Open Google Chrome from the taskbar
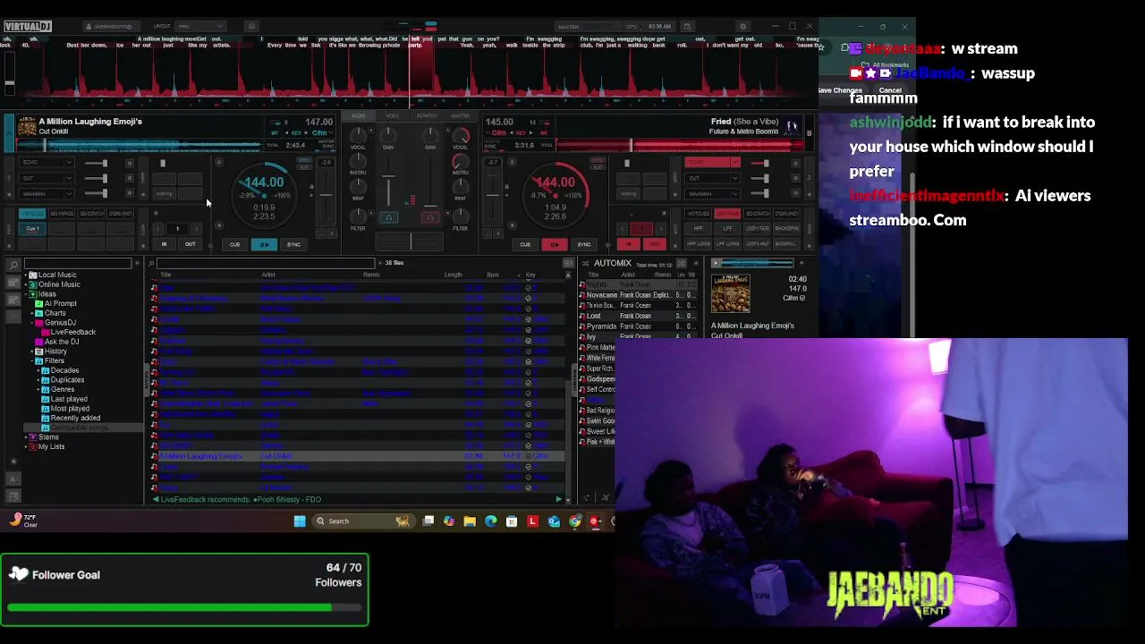 575,521
